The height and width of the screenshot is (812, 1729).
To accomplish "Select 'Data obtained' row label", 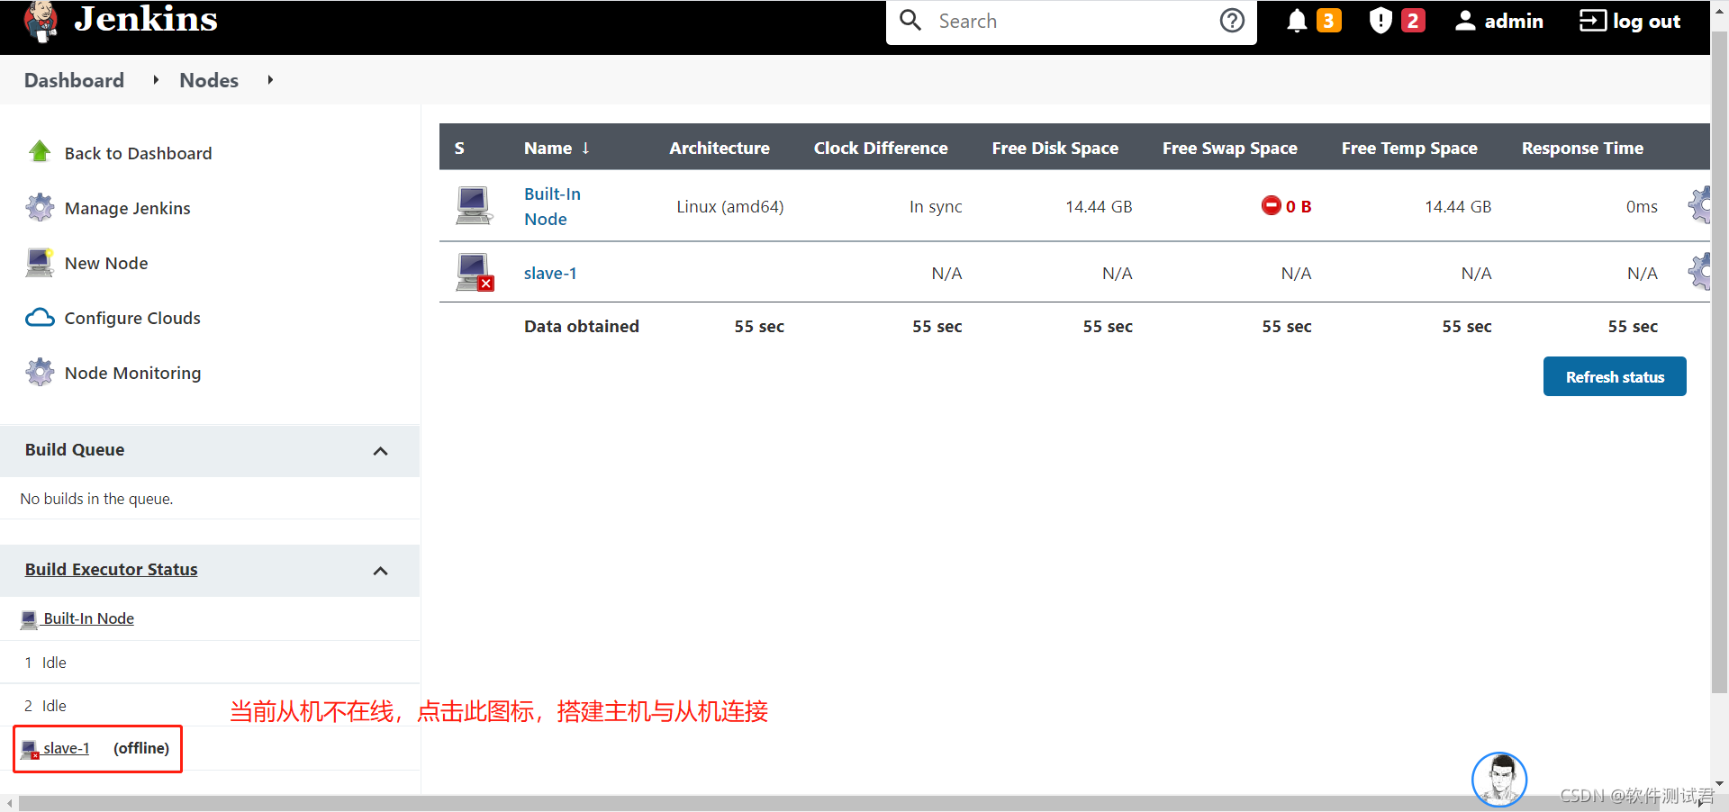I will 582,326.
